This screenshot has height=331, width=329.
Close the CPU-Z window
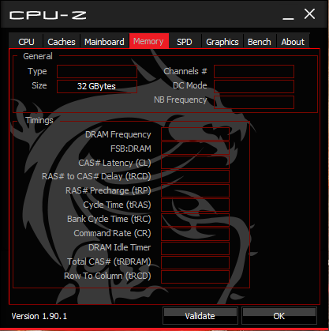tap(309, 14)
